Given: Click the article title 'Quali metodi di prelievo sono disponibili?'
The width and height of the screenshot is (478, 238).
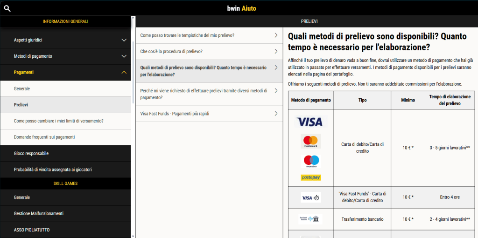Looking at the screenshot, I should click(377, 42).
